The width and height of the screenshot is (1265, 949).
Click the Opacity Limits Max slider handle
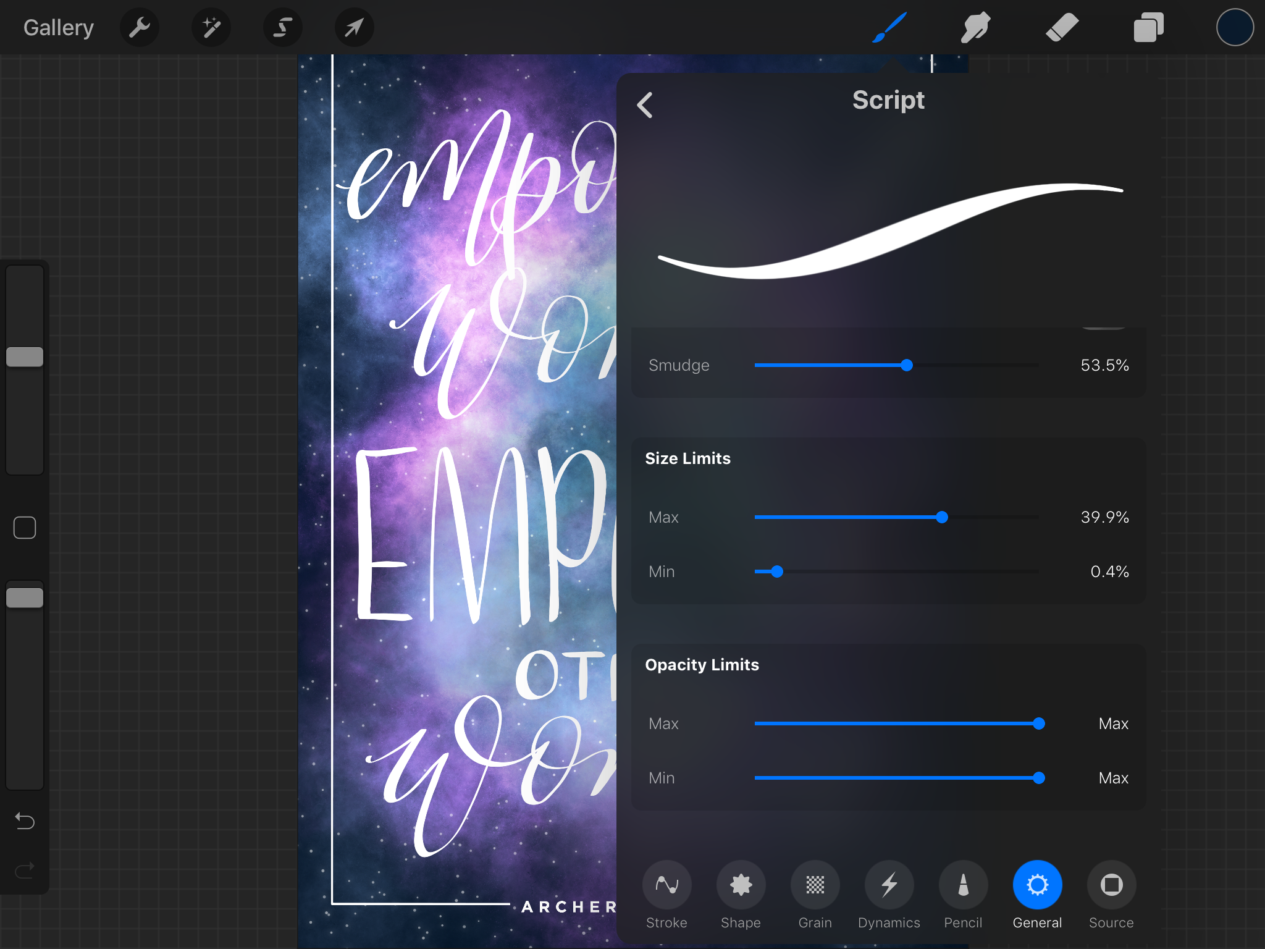pos(1039,723)
